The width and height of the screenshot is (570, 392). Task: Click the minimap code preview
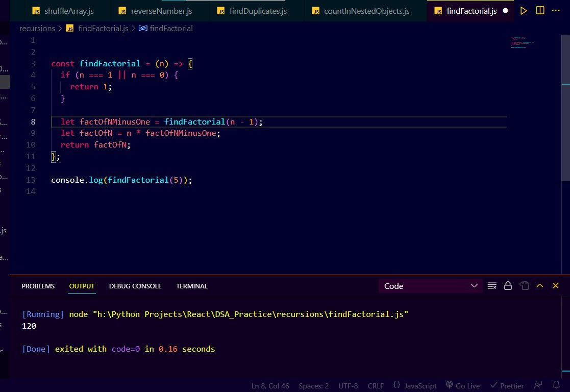click(522, 42)
